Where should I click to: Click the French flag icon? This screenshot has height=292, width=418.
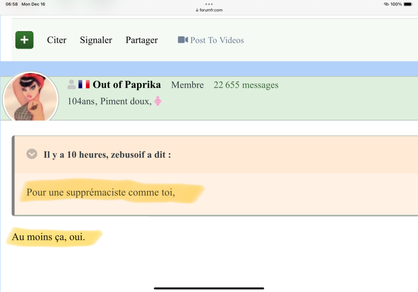click(84, 85)
